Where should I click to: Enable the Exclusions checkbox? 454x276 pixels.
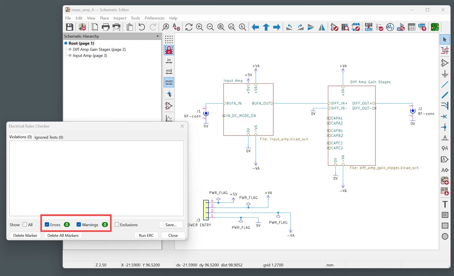tap(117, 225)
